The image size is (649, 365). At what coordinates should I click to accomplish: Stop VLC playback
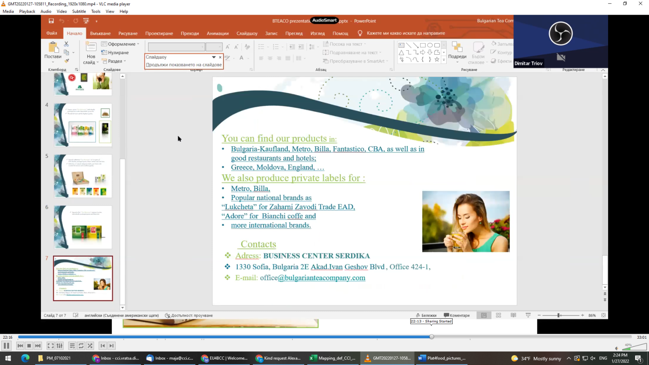tap(29, 346)
